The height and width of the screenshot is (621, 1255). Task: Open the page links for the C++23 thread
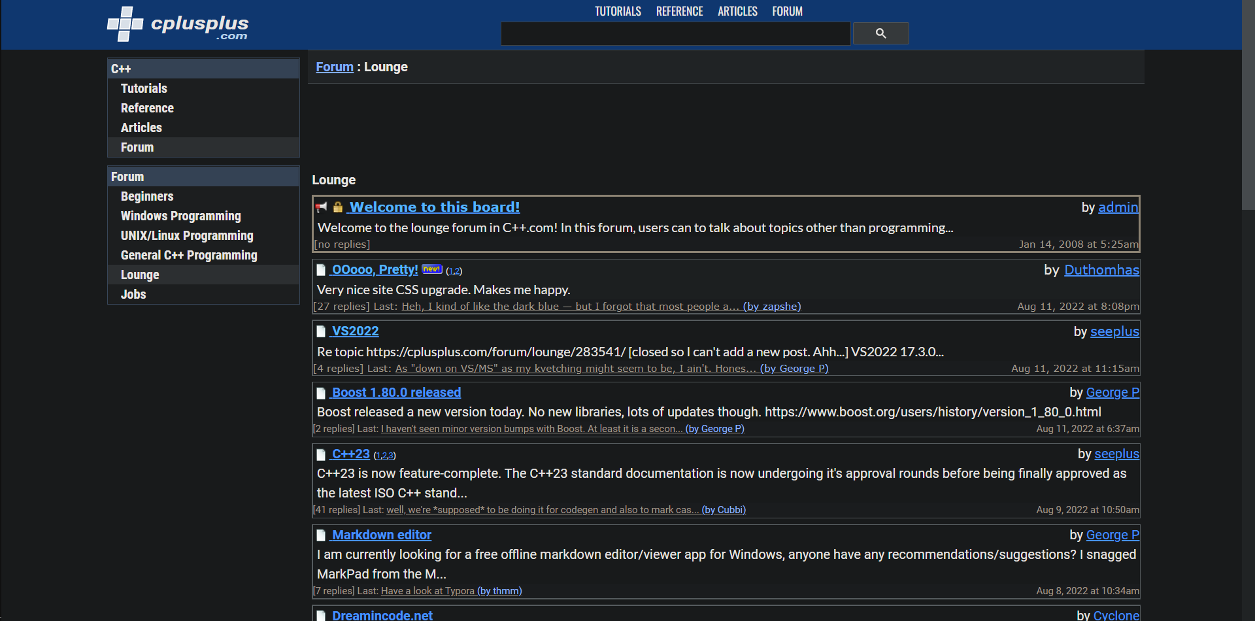(385, 456)
